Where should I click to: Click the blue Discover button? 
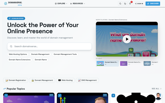pos(153,4)
